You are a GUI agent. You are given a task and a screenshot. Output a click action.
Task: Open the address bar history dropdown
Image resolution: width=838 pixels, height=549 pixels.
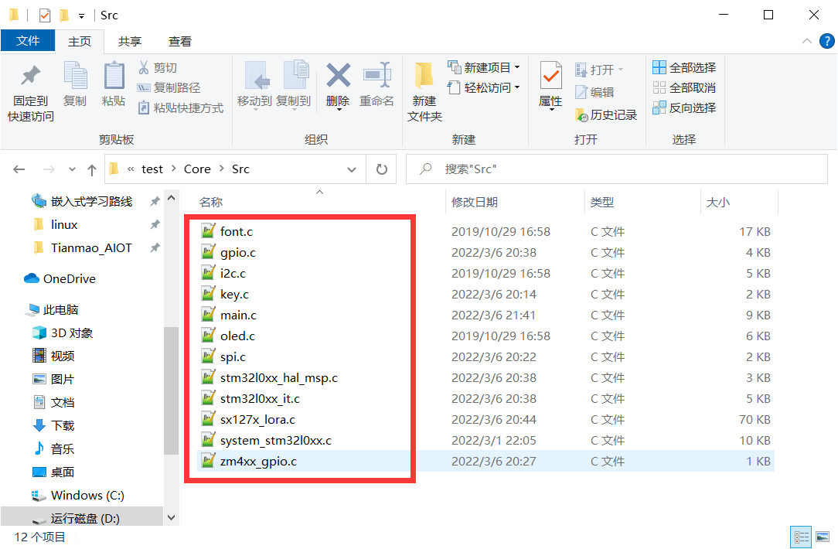pyautogui.click(x=352, y=169)
